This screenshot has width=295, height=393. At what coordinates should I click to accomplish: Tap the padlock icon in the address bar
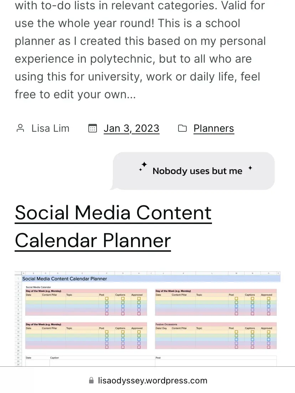click(x=92, y=380)
